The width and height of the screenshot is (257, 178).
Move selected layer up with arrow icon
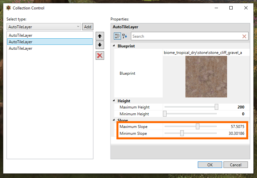point(100,36)
